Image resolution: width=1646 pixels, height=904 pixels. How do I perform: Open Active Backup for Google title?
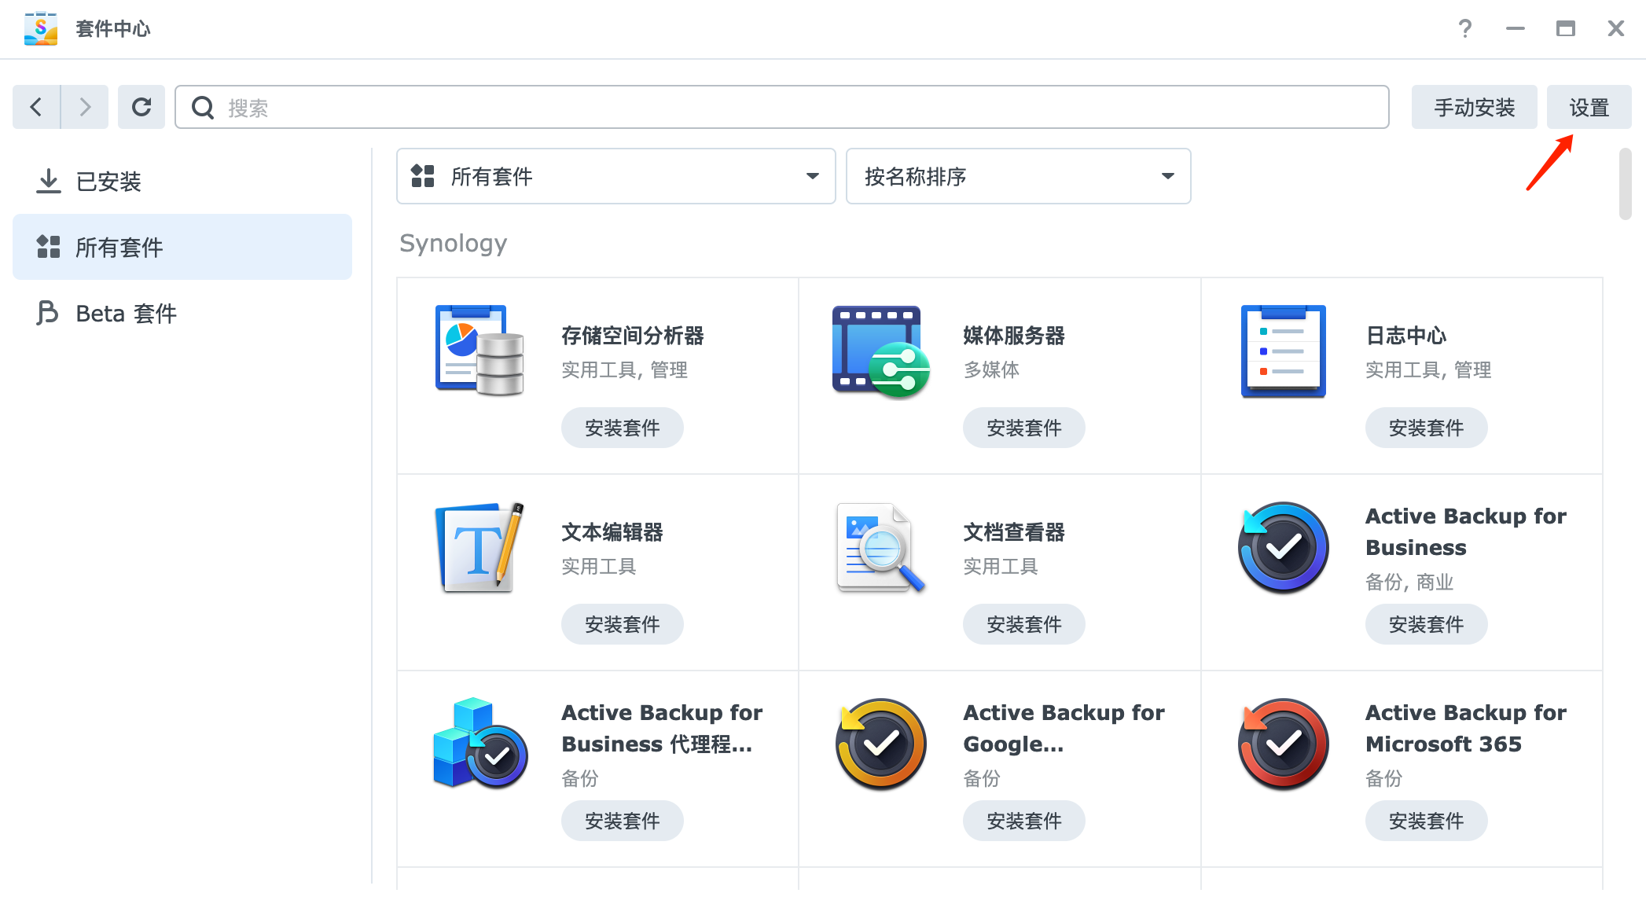point(1064,728)
